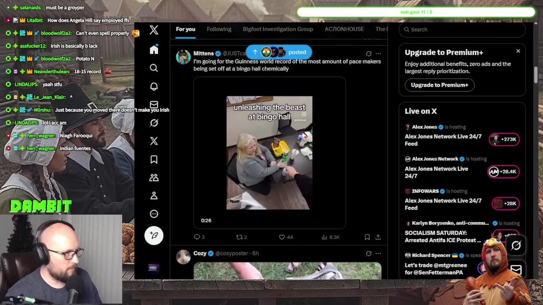Screen dimensions: 543x305
Task: Bookmark the Mittens post
Action: tap(367, 237)
